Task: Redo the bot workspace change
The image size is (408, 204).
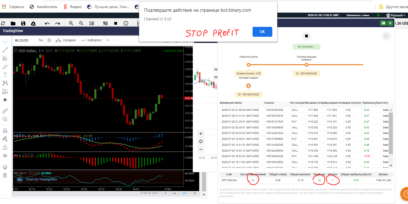Action: (x=57, y=23)
